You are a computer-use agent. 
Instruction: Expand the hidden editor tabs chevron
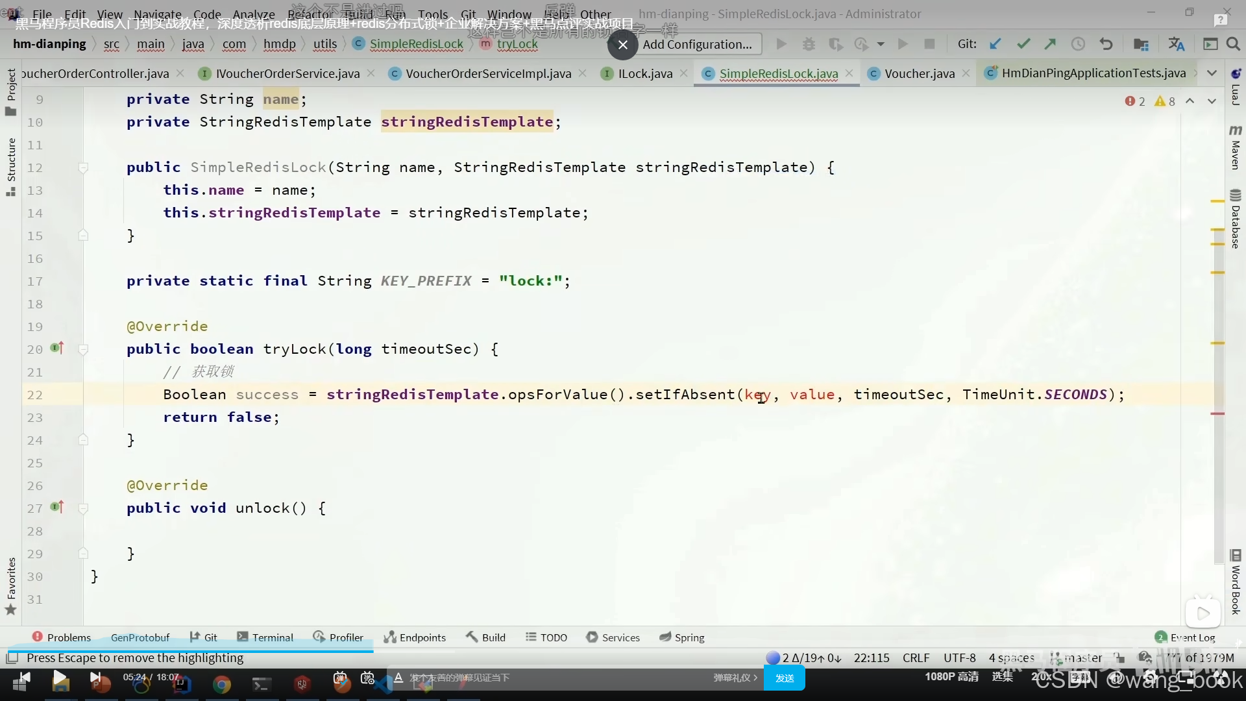pyautogui.click(x=1212, y=73)
